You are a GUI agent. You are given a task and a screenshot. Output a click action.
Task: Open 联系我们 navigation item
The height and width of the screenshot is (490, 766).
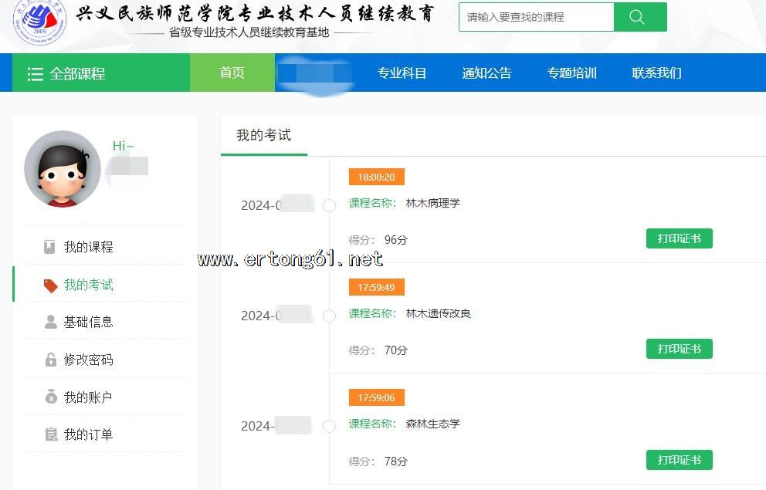(x=656, y=73)
